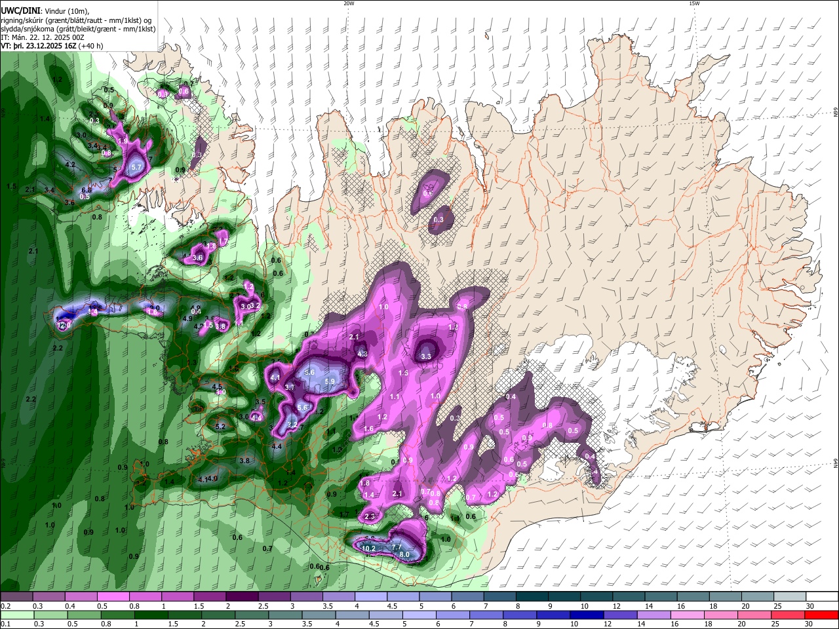Image resolution: width=839 pixels, height=629 pixels.
Task: Click the valid time line 'VT: þri. 23.12.2025 16Z'
Action: coord(39,46)
